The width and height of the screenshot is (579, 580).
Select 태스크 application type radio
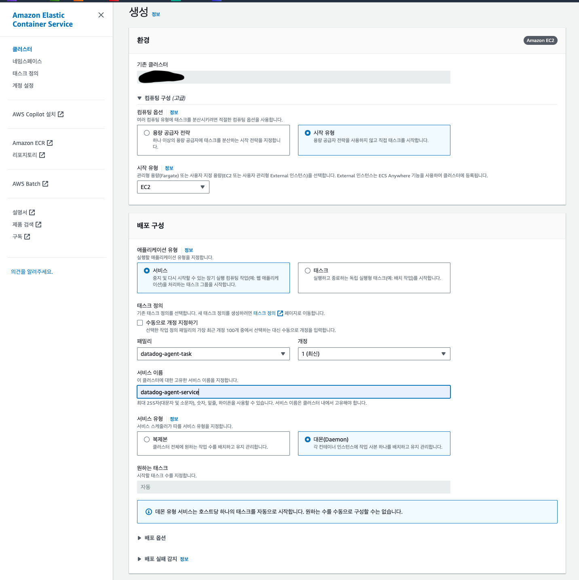point(308,270)
